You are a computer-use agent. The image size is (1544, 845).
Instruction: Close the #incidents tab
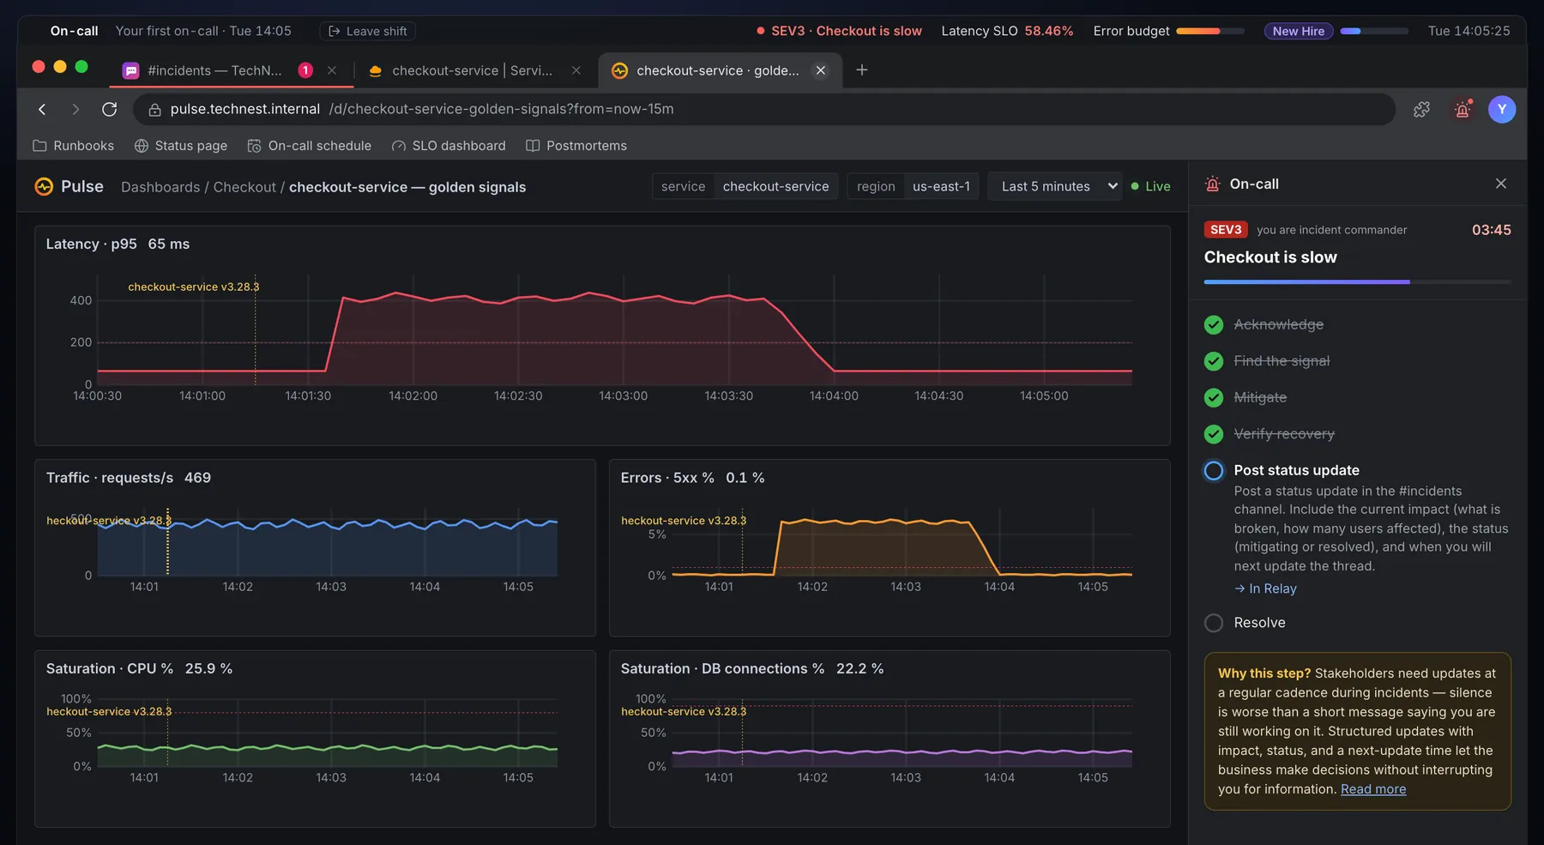click(332, 70)
